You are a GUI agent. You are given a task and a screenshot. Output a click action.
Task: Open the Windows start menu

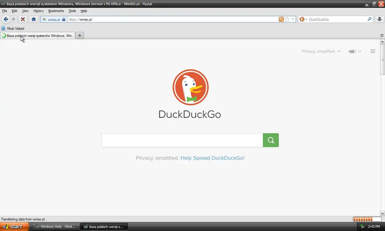coord(14,226)
